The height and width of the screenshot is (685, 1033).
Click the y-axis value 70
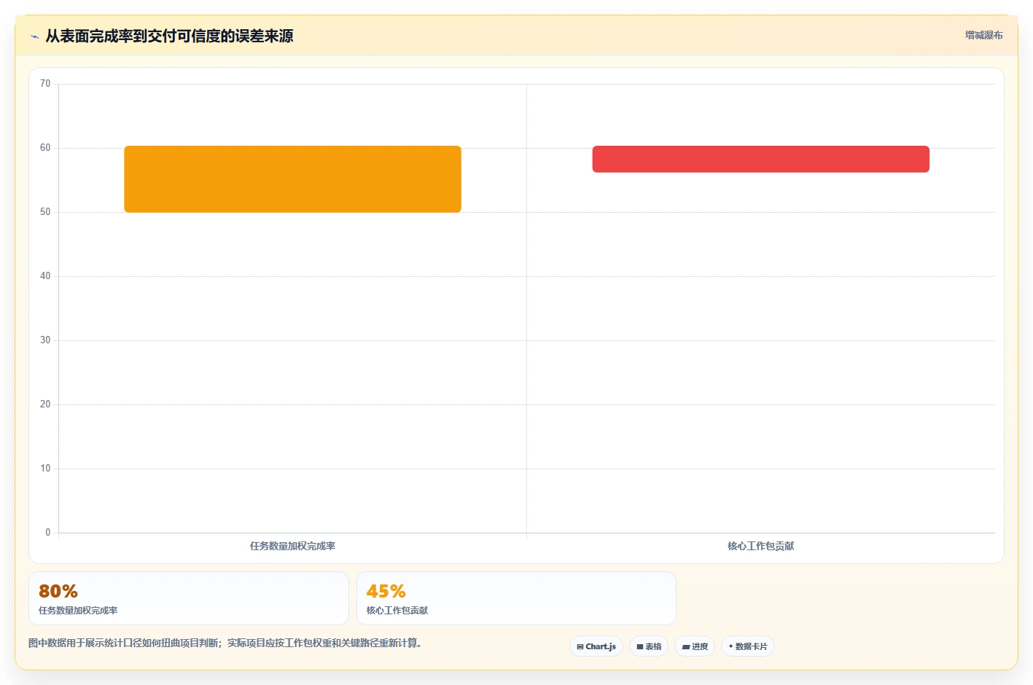(45, 84)
